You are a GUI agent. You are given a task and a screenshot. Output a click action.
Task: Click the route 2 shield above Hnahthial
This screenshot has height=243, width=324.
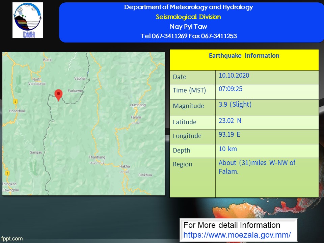coord(16,102)
